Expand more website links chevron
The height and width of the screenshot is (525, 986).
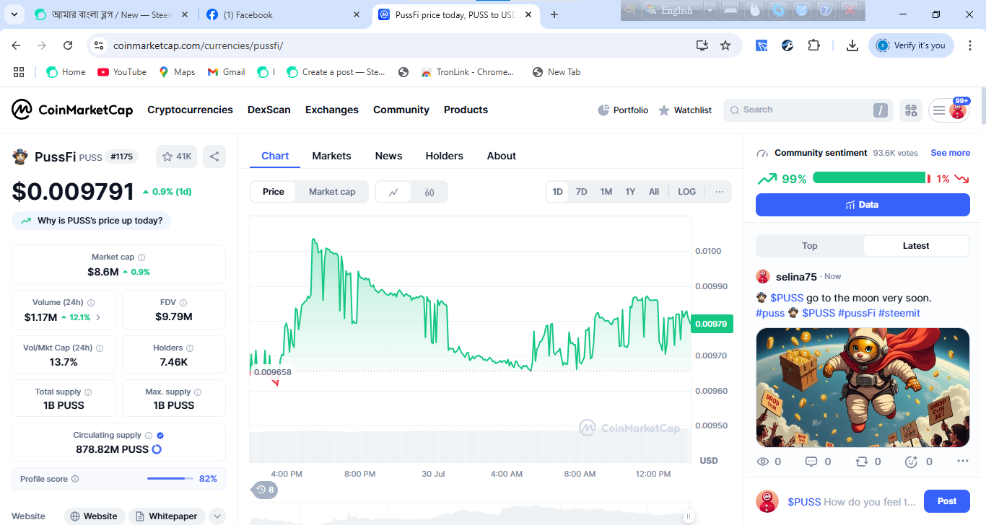(217, 516)
